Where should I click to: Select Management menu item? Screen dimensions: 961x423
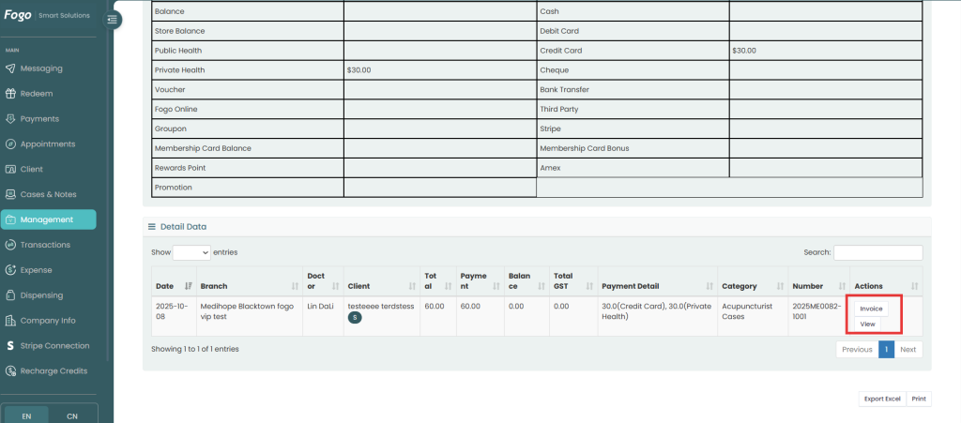tap(48, 219)
